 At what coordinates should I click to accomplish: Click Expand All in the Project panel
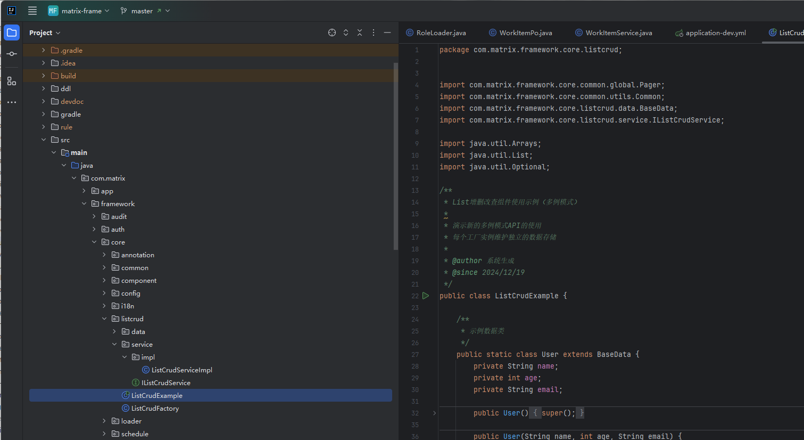coord(345,32)
